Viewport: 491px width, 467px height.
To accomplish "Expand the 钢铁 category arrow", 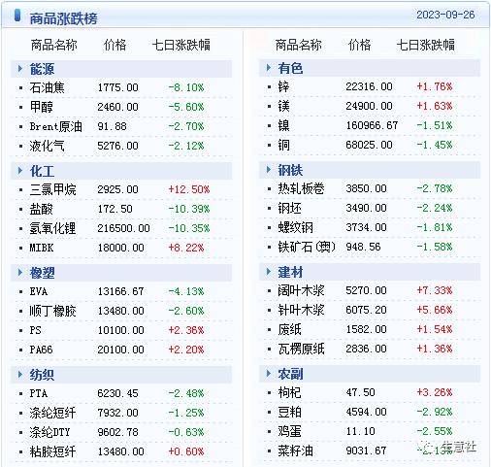I will tap(269, 170).
